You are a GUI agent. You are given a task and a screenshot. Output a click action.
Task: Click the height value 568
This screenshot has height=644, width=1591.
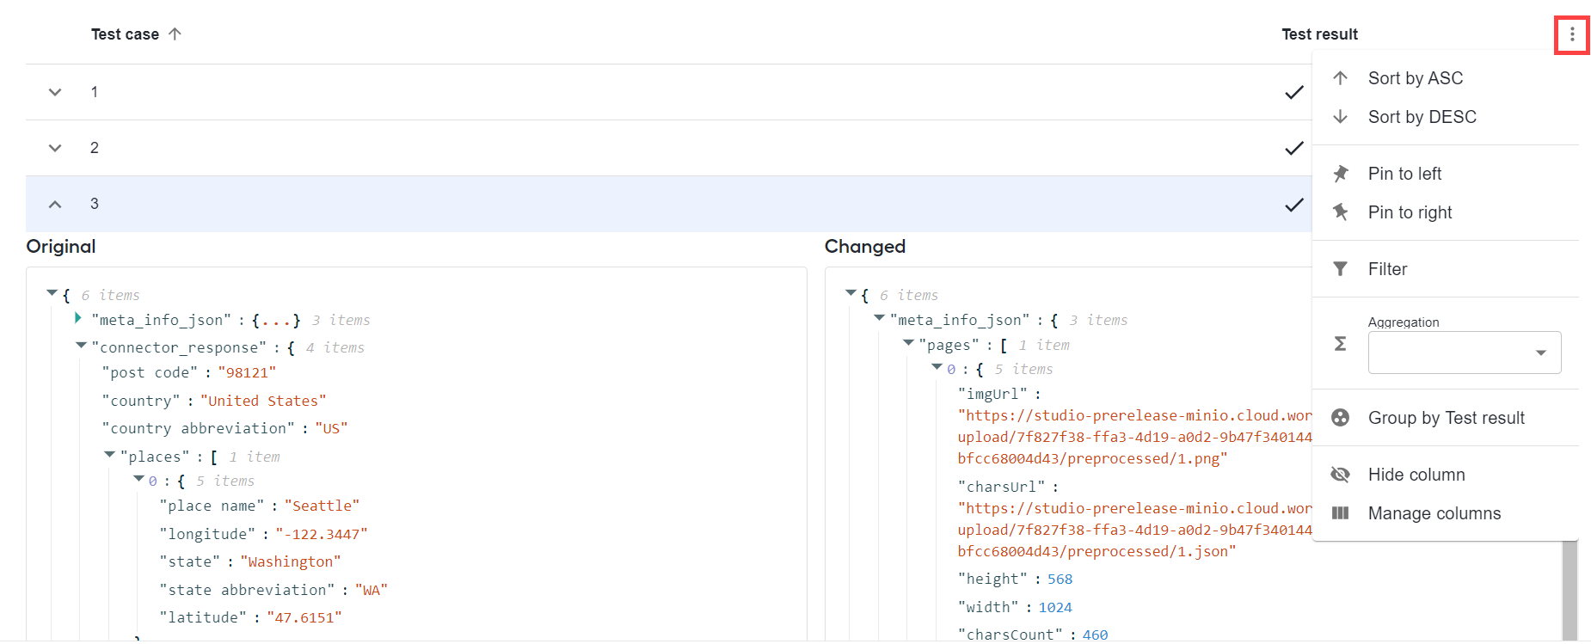[x=1060, y=580]
